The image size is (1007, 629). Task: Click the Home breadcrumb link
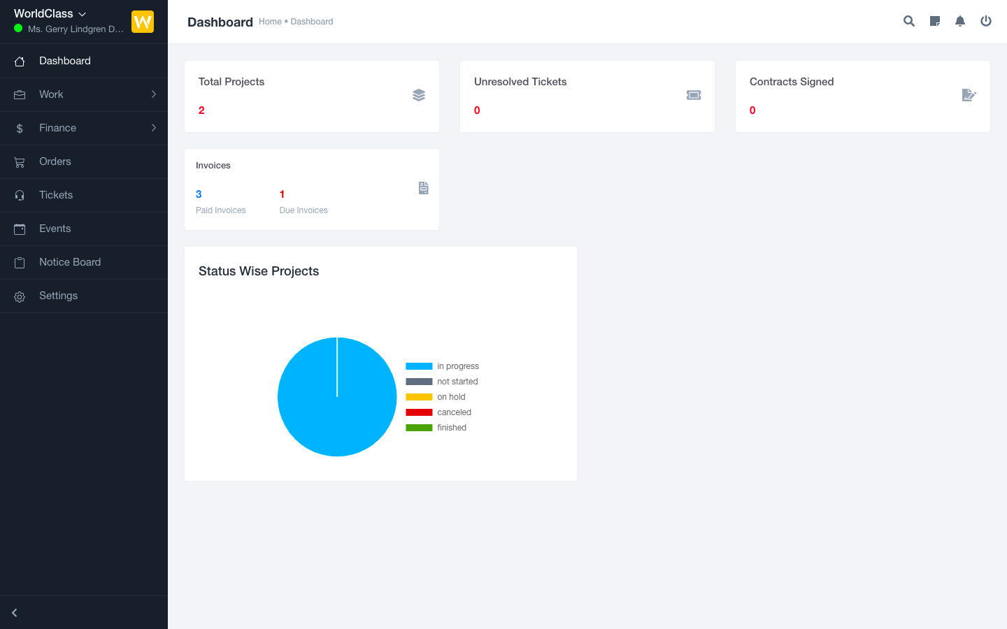pyautogui.click(x=270, y=22)
